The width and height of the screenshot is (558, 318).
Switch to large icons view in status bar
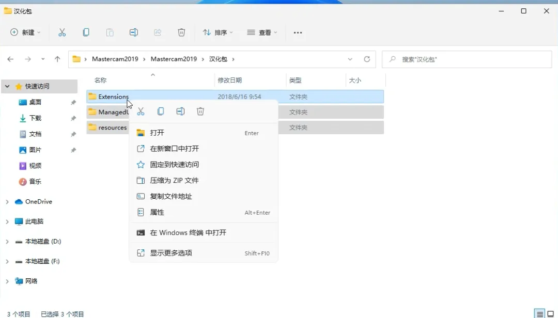pos(551,314)
